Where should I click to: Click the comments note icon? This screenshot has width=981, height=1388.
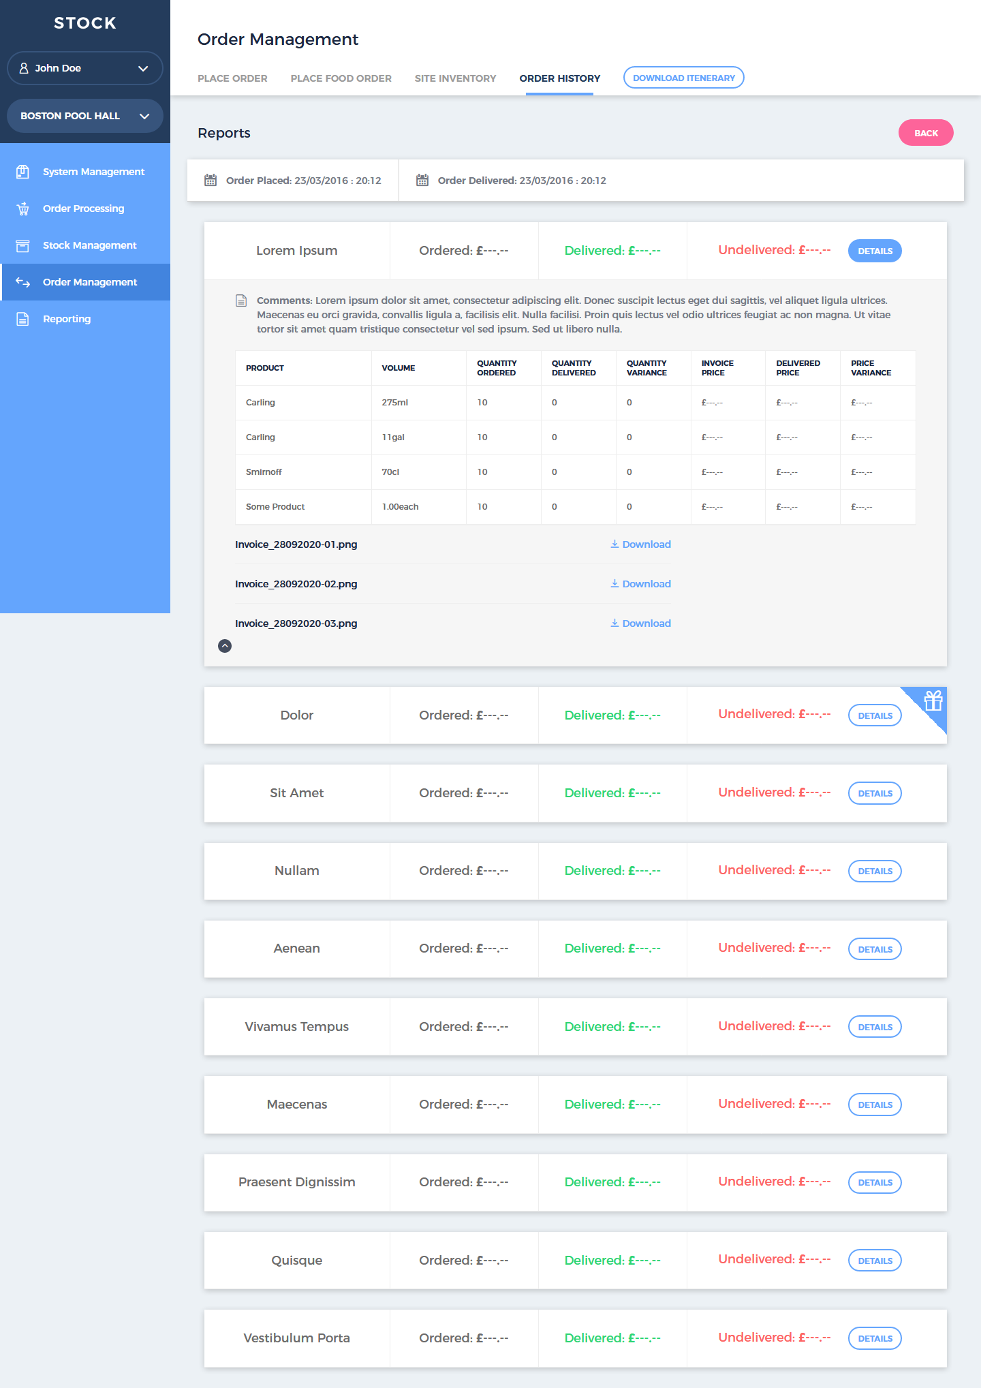click(241, 300)
